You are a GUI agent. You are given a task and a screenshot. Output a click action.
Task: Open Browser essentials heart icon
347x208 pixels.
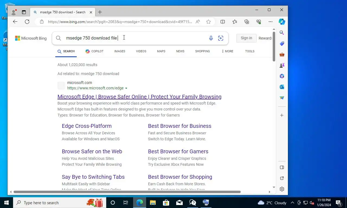coord(259,22)
